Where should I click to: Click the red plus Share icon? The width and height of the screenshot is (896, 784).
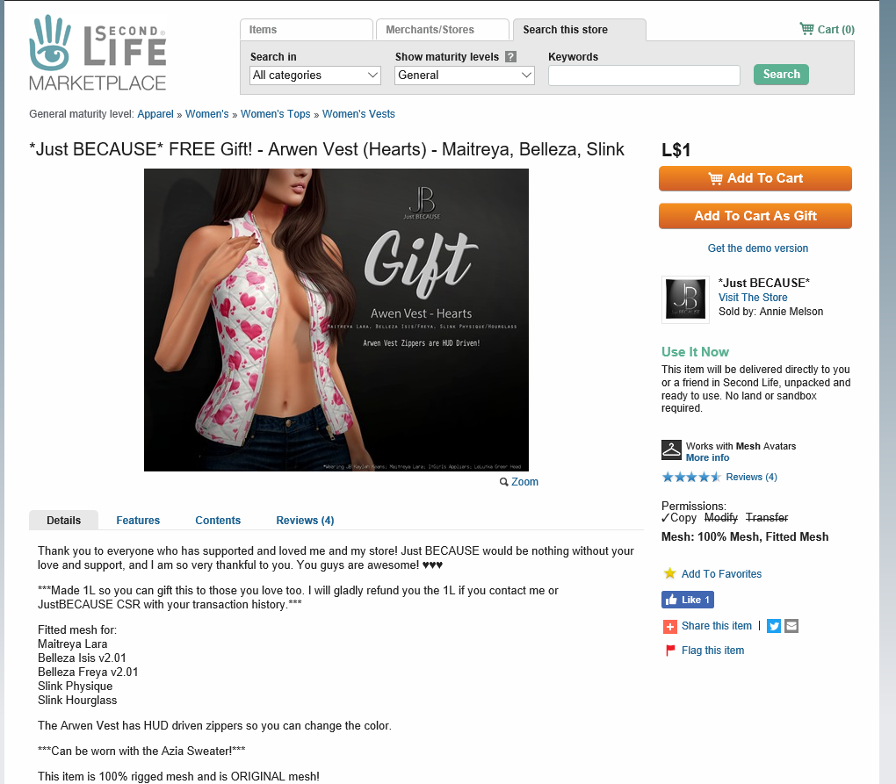[669, 626]
